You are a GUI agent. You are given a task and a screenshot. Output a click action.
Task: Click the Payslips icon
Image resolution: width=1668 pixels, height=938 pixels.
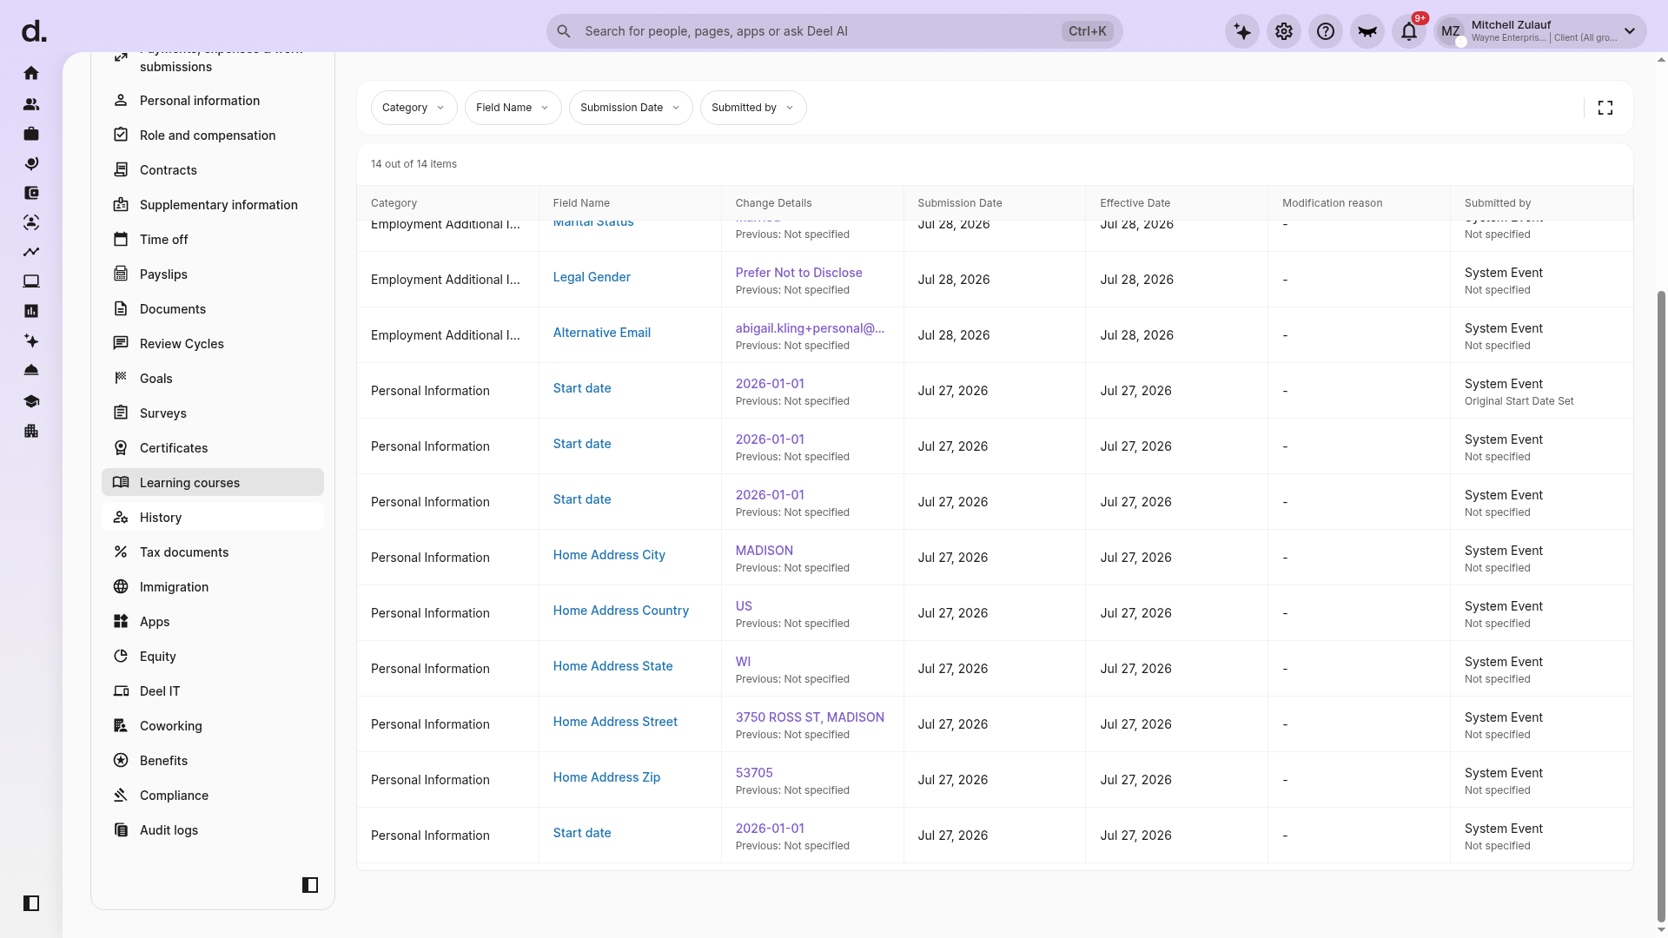pos(121,274)
